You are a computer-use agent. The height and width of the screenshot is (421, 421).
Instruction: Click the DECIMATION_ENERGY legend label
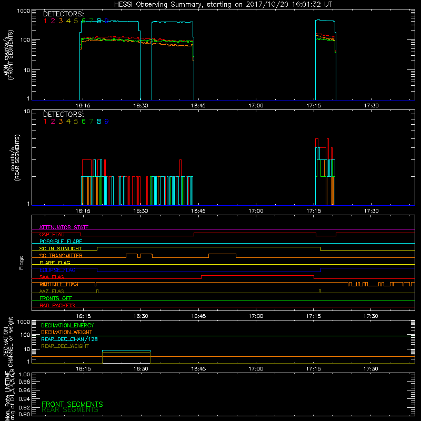(x=67, y=325)
